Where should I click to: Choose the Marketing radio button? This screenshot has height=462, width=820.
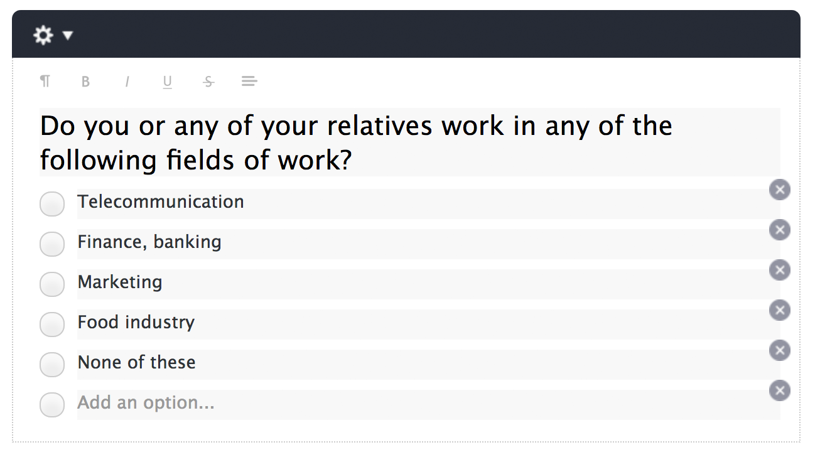click(x=52, y=284)
